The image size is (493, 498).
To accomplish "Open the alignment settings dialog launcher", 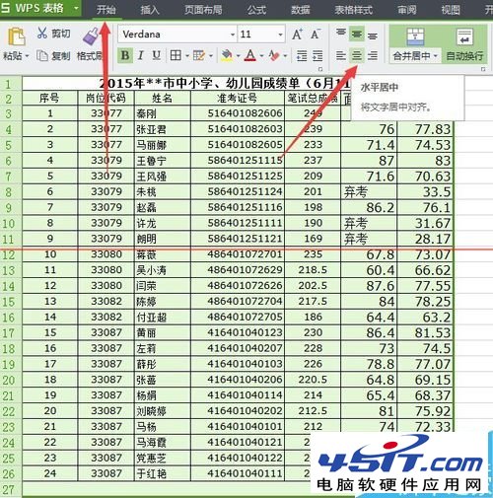I will coord(483,69).
